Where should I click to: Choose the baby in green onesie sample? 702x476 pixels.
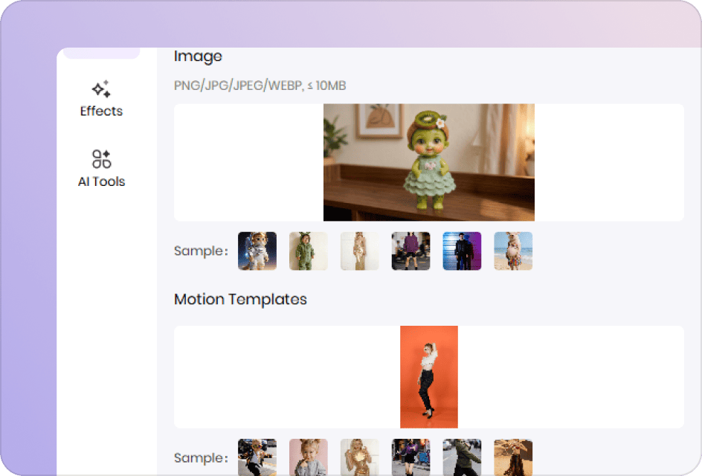coord(308,251)
